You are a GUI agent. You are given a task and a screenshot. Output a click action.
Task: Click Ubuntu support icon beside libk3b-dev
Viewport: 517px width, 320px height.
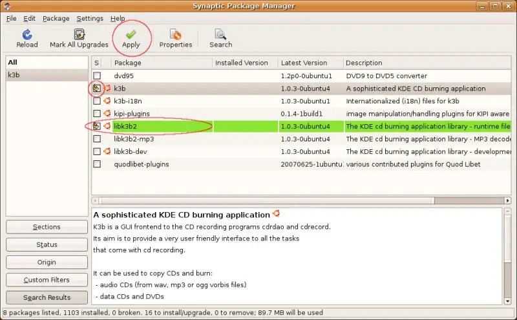click(x=107, y=151)
